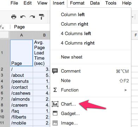Open the Tools menu
Image resolution: width=138 pixels, height=127 pixels.
tap(111, 3)
